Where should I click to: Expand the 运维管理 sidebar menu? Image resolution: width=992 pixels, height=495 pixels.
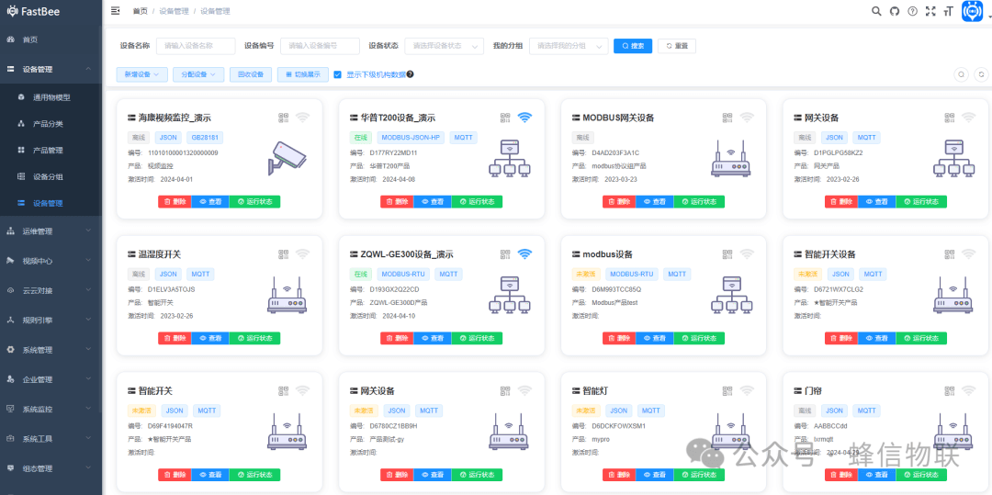(51, 231)
